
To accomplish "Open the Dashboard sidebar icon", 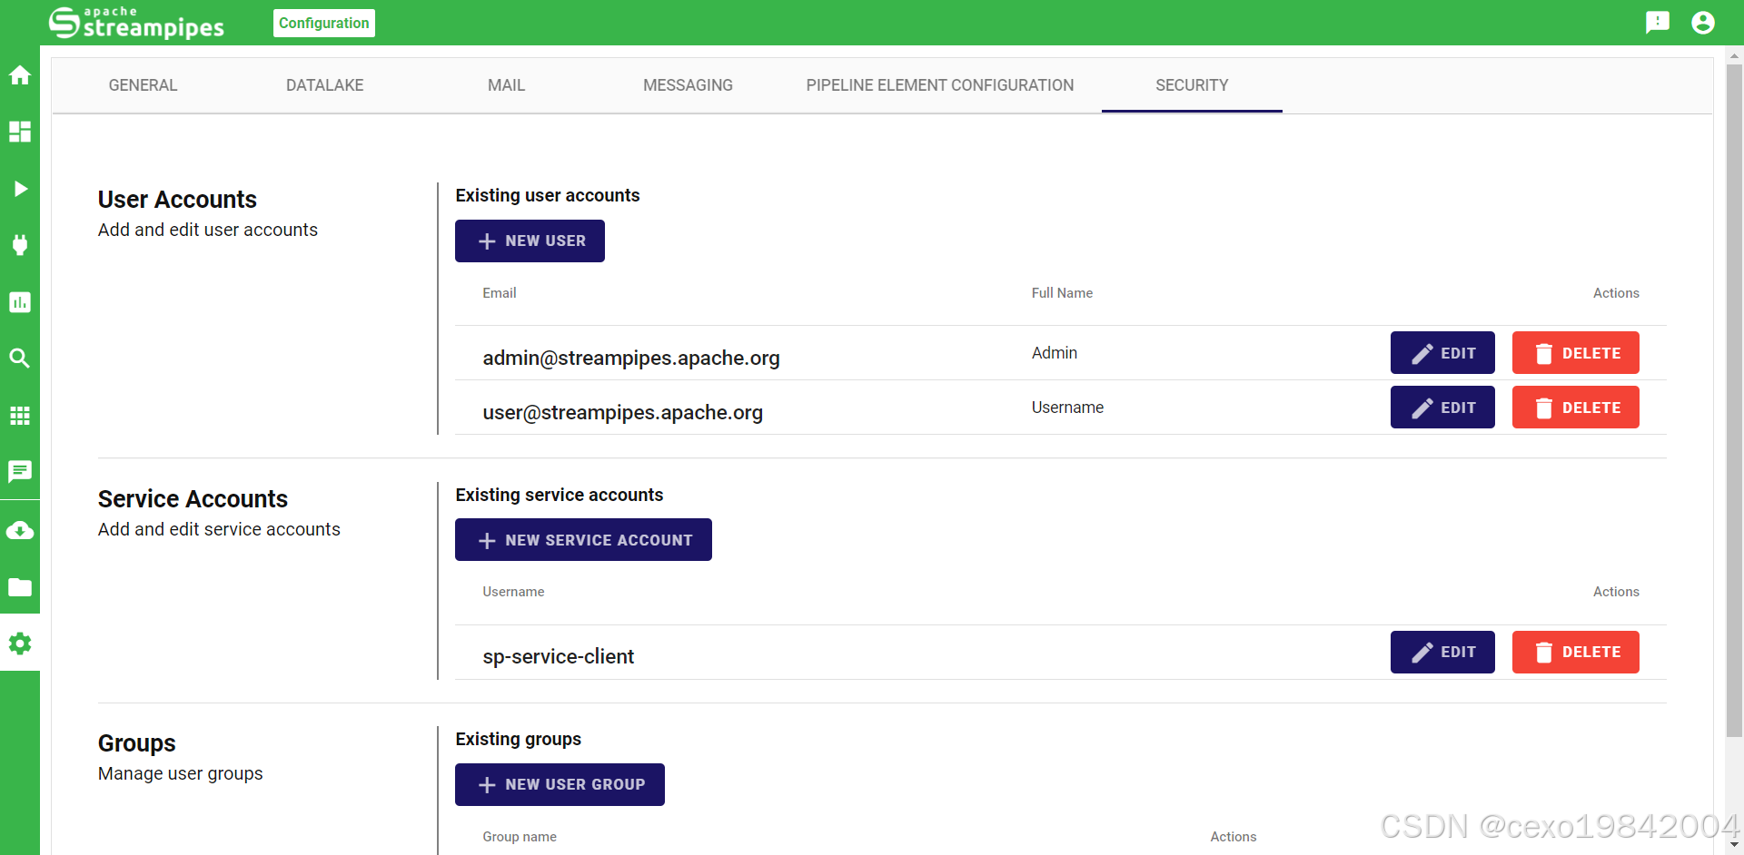I will click(19, 132).
